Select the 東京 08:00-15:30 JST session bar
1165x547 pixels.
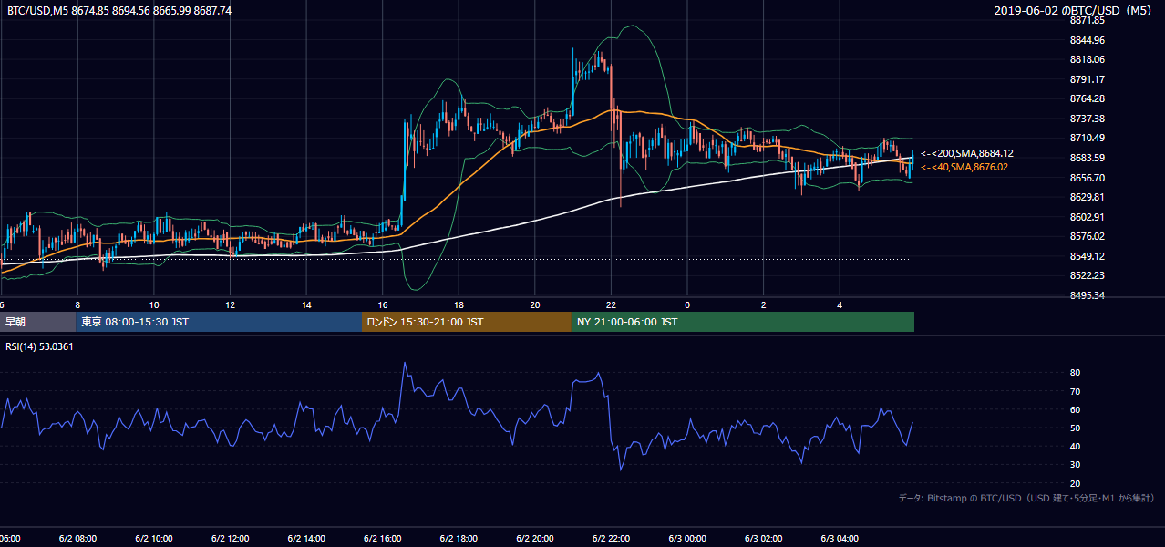pyautogui.click(x=219, y=322)
